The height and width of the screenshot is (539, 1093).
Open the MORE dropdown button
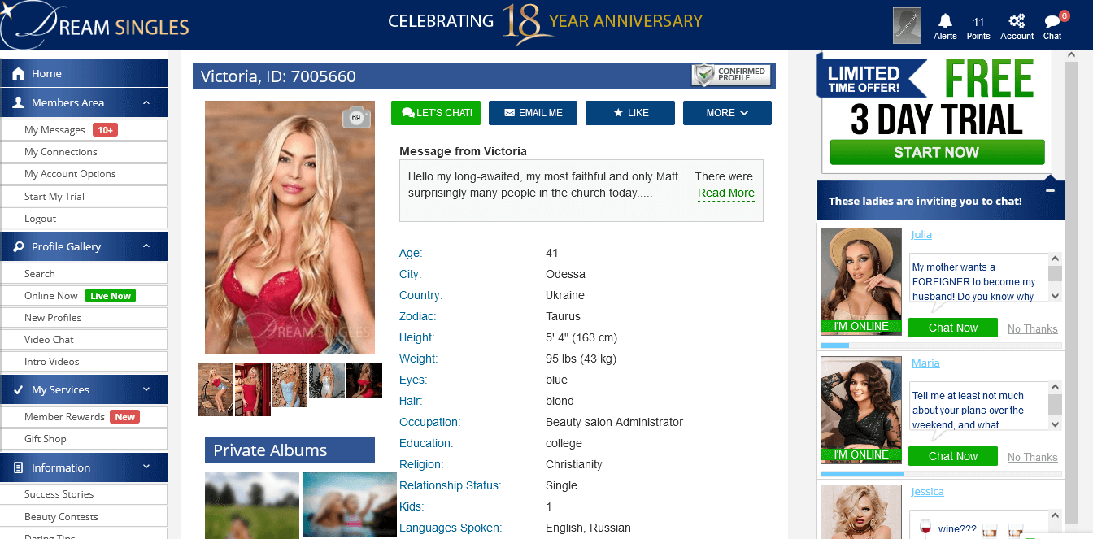click(x=727, y=113)
